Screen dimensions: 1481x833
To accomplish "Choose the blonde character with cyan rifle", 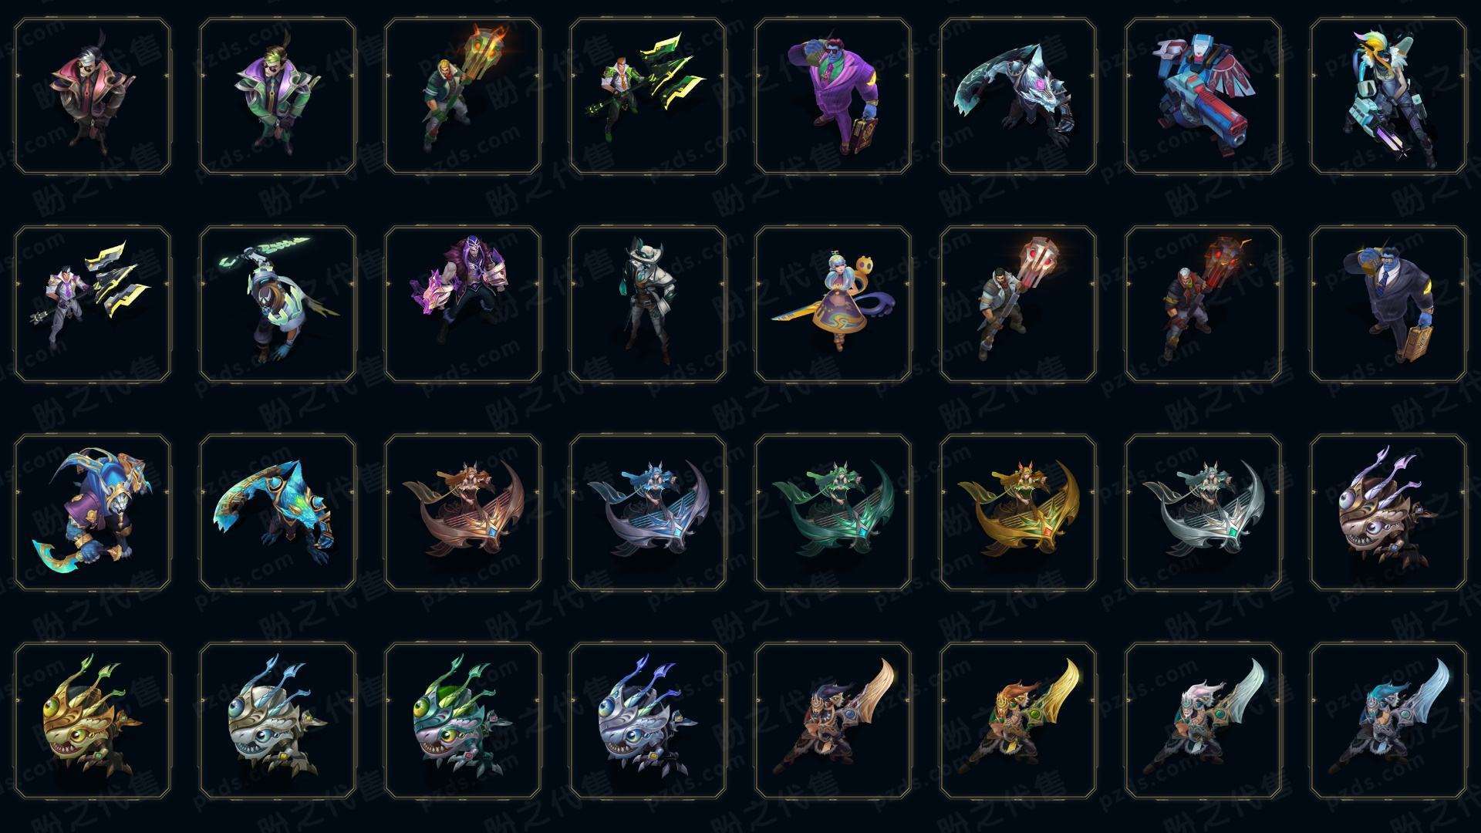I will pos(1388,96).
